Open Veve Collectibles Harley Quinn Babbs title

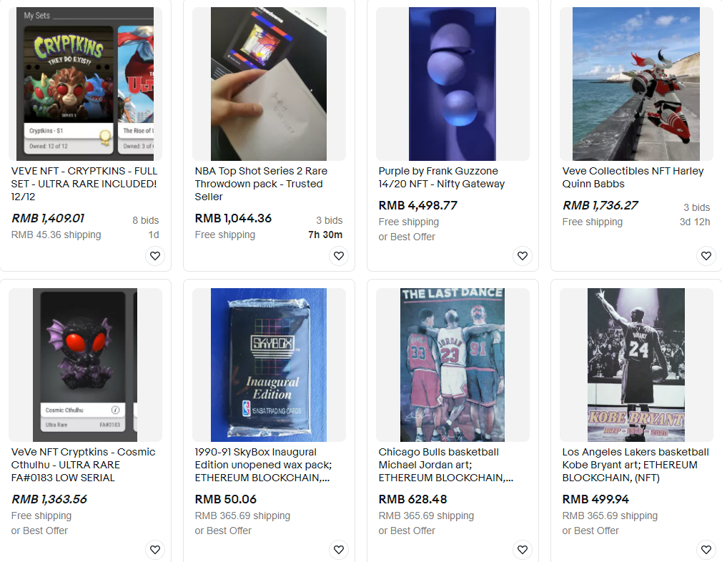click(x=633, y=177)
